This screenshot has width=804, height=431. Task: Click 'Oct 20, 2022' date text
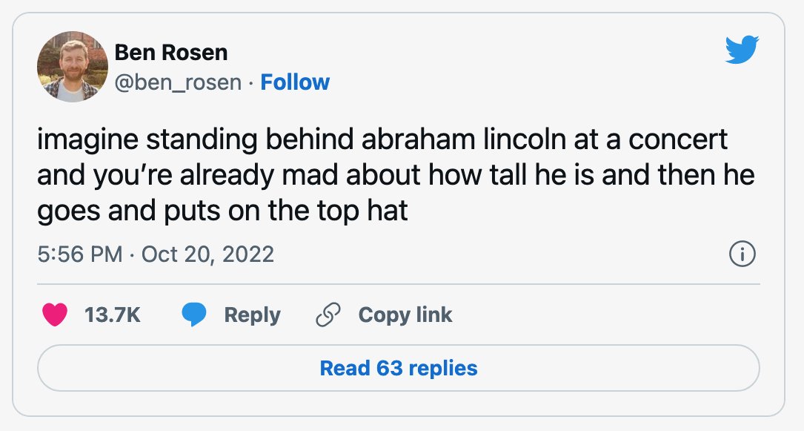click(207, 254)
